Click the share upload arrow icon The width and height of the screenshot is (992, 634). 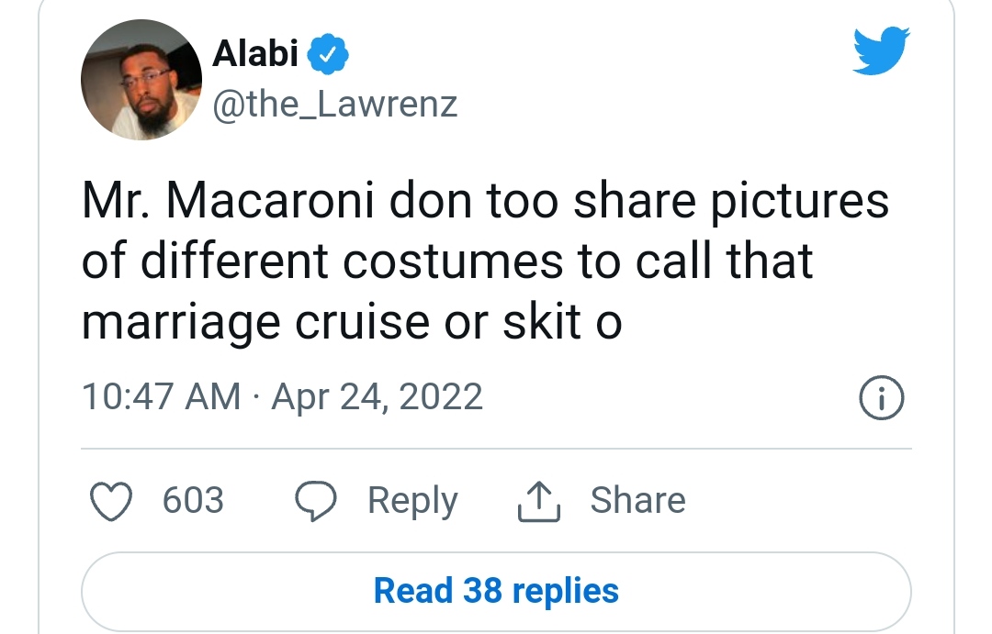pos(539,502)
